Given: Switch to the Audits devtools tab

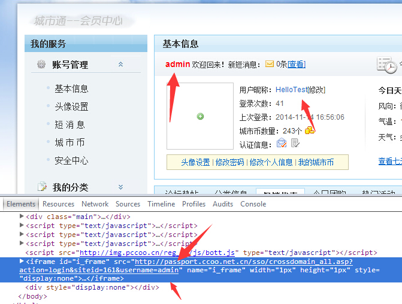Looking at the screenshot, I should [223, 204].
